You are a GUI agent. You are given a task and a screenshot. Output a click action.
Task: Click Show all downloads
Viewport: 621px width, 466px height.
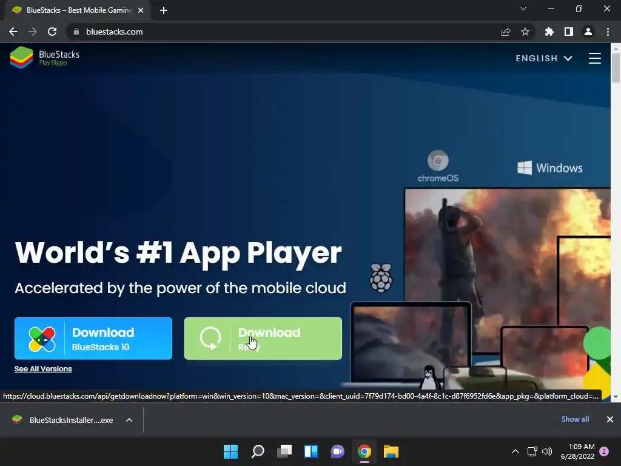point(575,419)
